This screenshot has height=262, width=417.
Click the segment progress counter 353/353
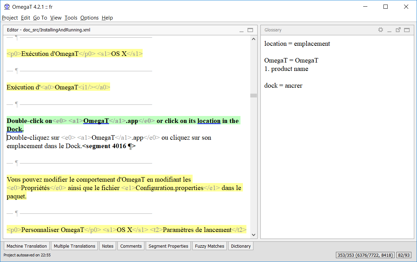(365, 255)
